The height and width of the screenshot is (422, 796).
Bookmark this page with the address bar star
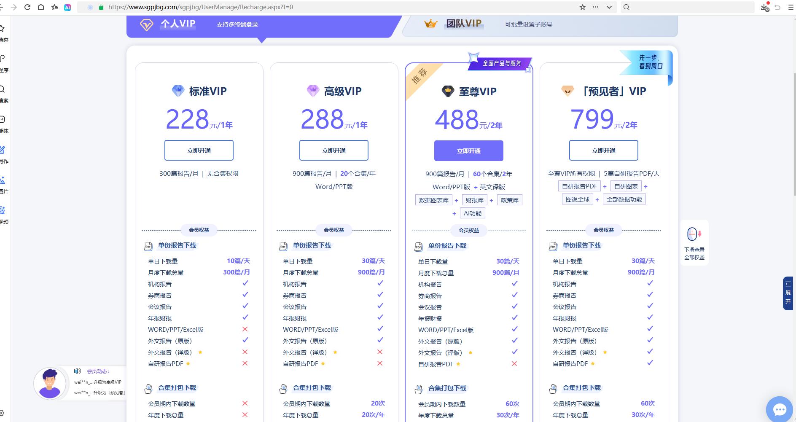click(583, 7)
